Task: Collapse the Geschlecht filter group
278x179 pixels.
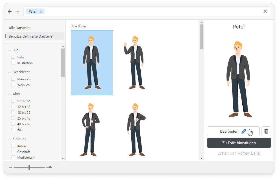Action: (x=10, y=72)
